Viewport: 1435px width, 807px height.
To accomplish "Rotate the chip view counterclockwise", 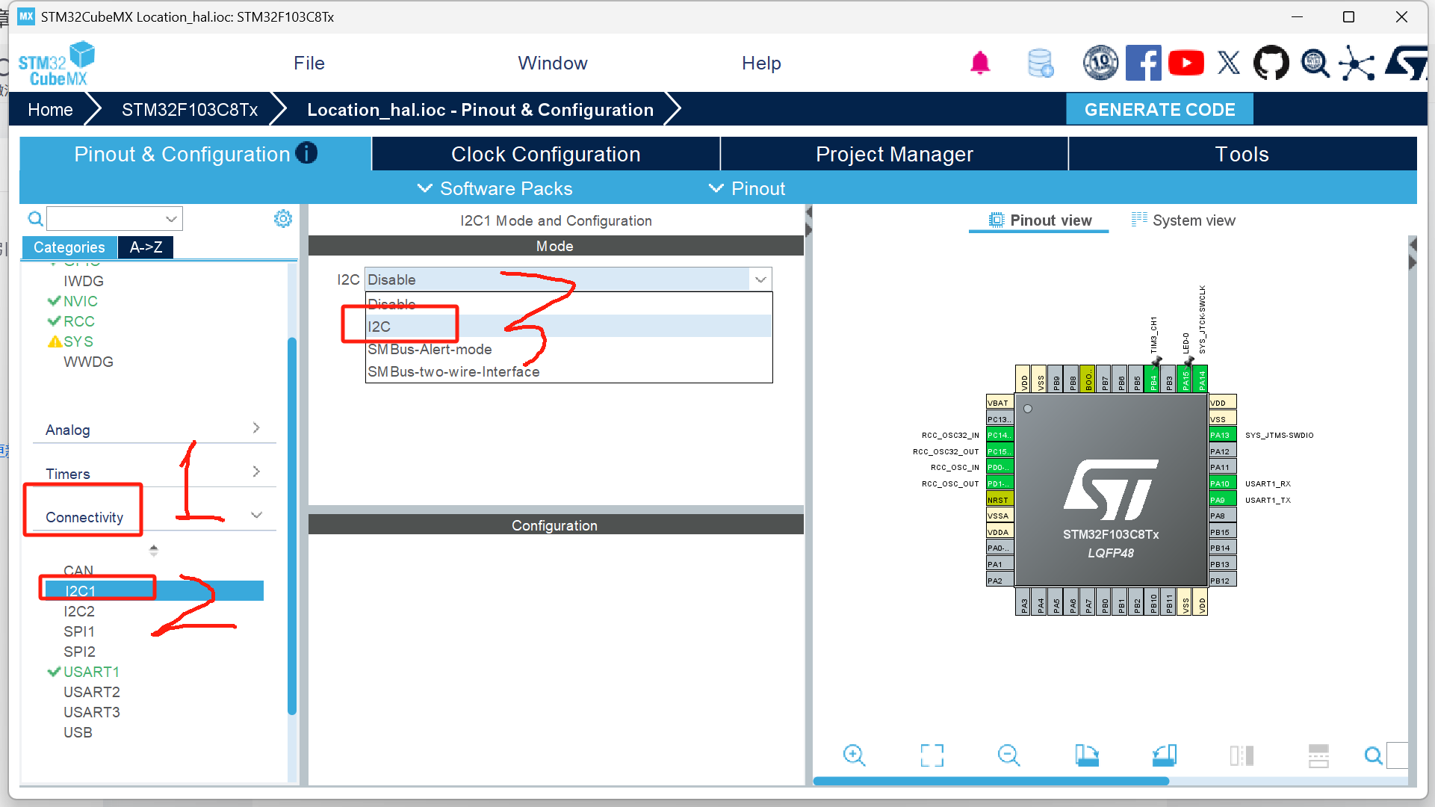I will 1164,755.
